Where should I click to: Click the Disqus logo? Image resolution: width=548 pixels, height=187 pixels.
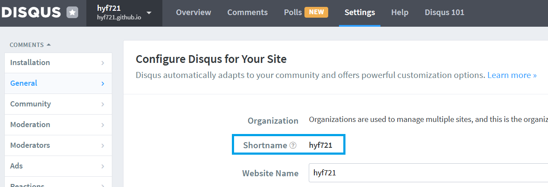point(30,12)
